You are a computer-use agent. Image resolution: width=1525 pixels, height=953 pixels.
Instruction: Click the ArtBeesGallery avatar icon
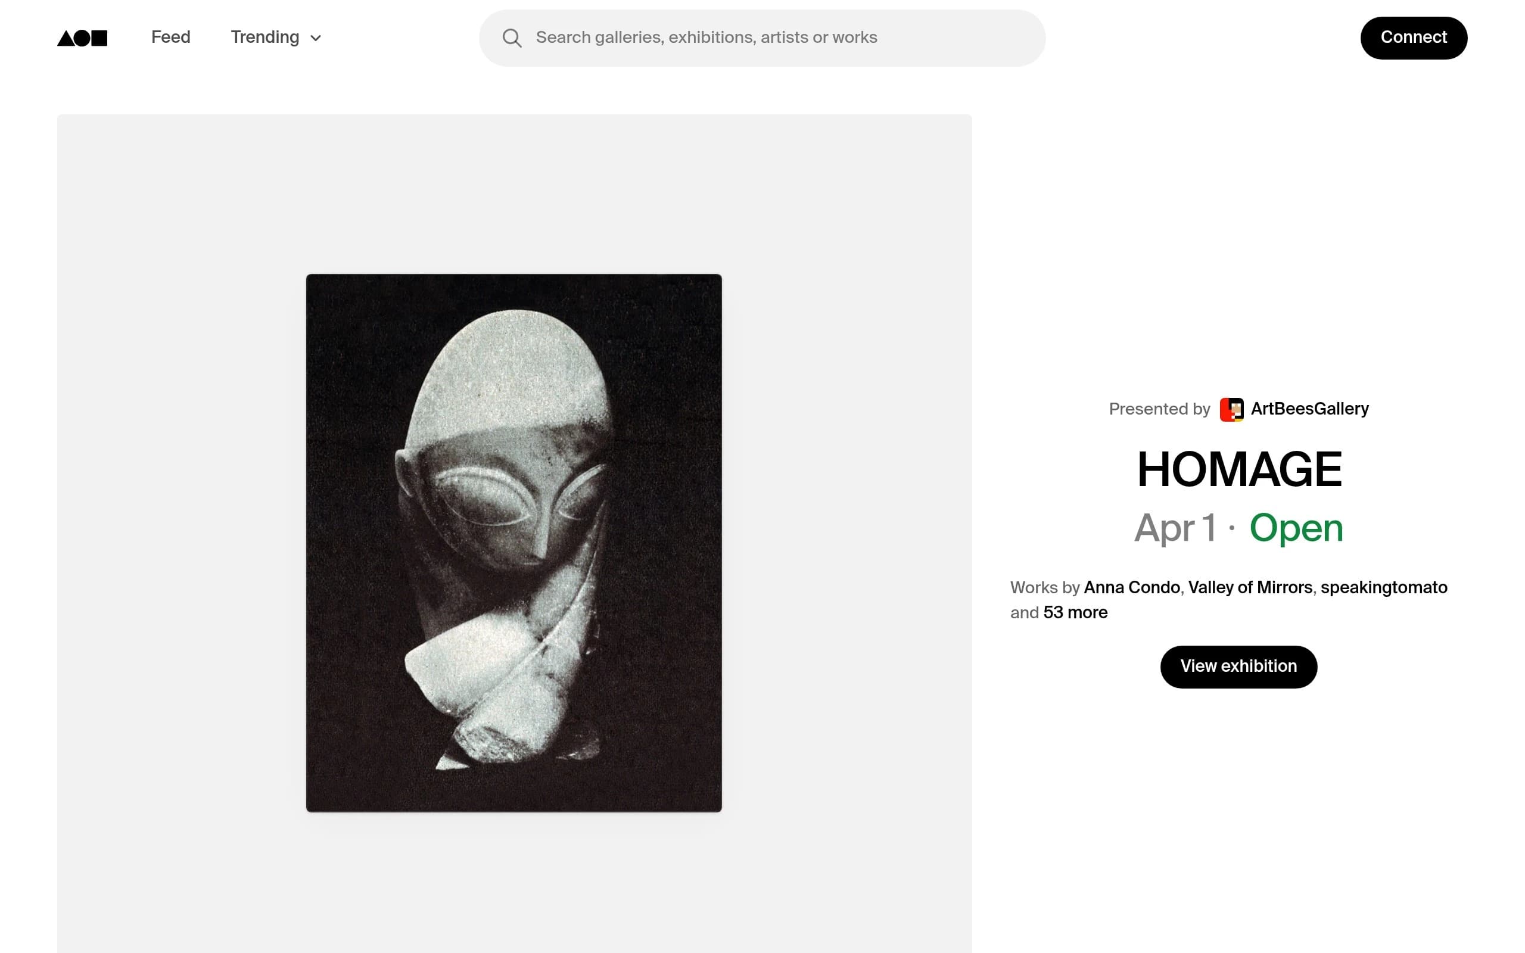pyautogui.click(x=1231, y=409)
